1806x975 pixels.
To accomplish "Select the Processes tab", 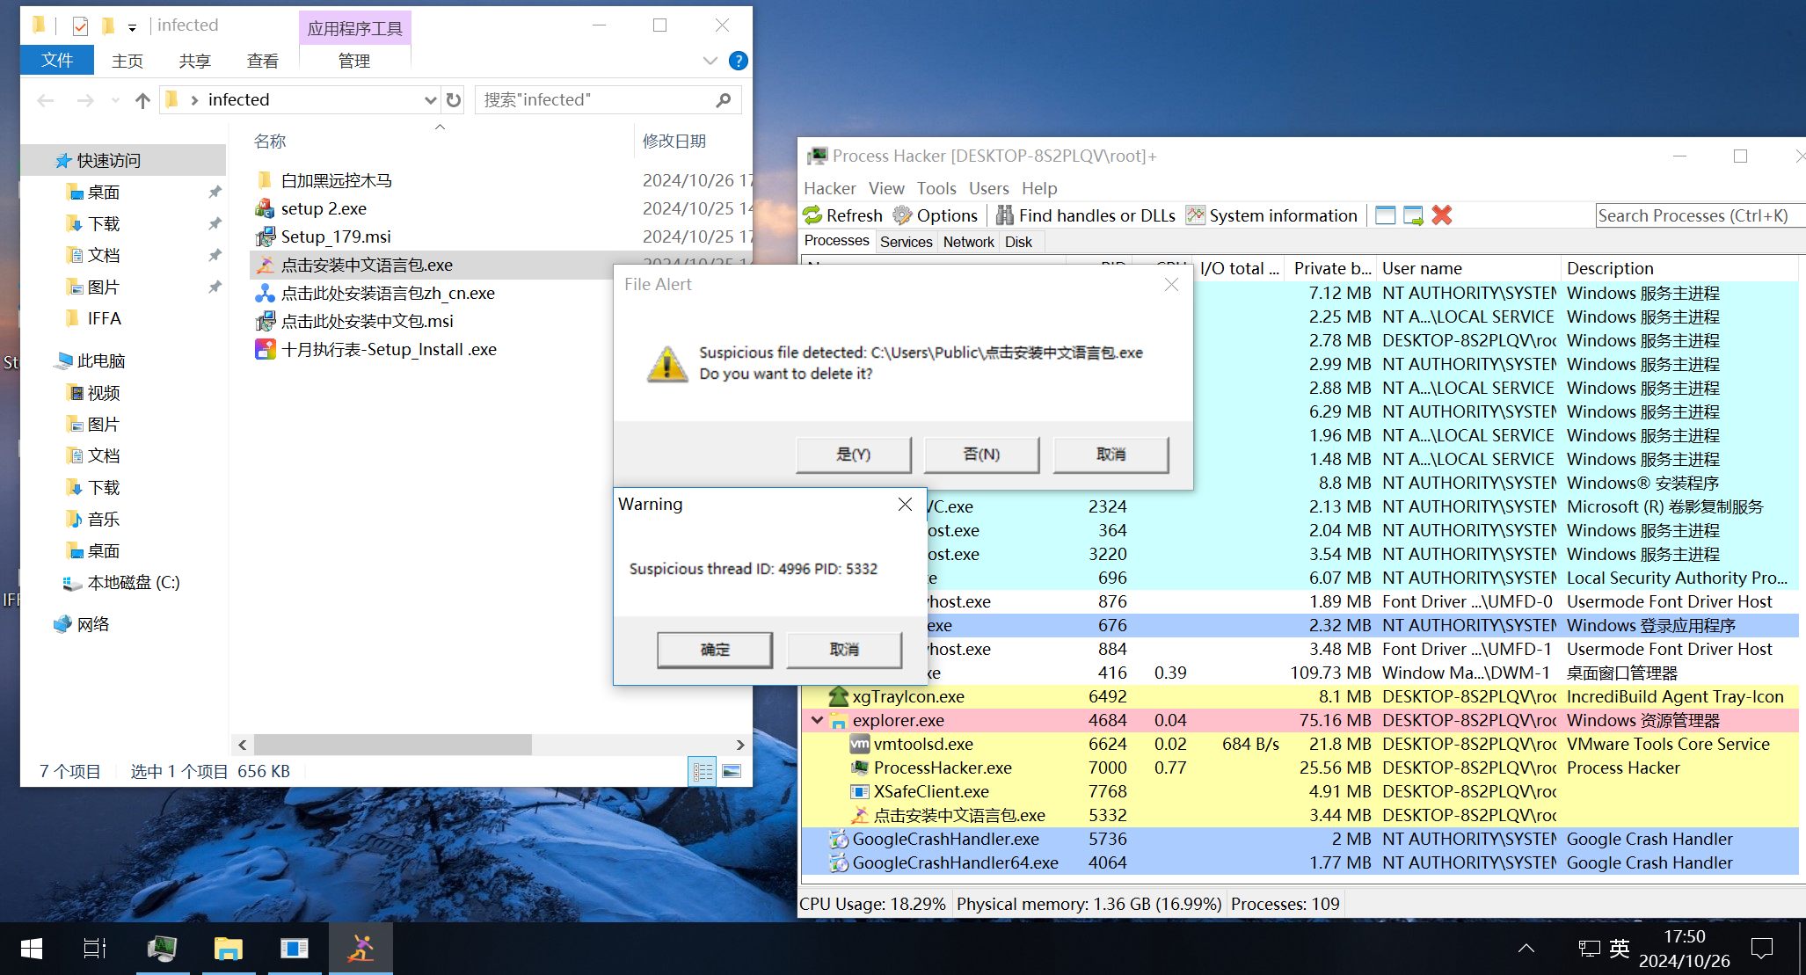I will (x=836, y=241).
